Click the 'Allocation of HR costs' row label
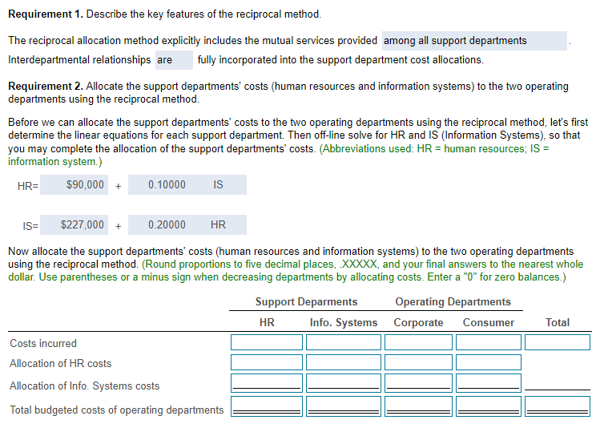This screenshot has height=424, width=596. click(61, 364)
